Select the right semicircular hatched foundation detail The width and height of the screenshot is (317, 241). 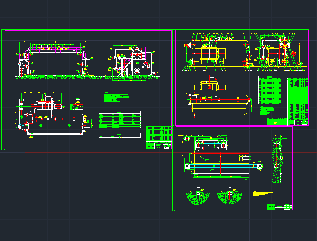point(230,197)
